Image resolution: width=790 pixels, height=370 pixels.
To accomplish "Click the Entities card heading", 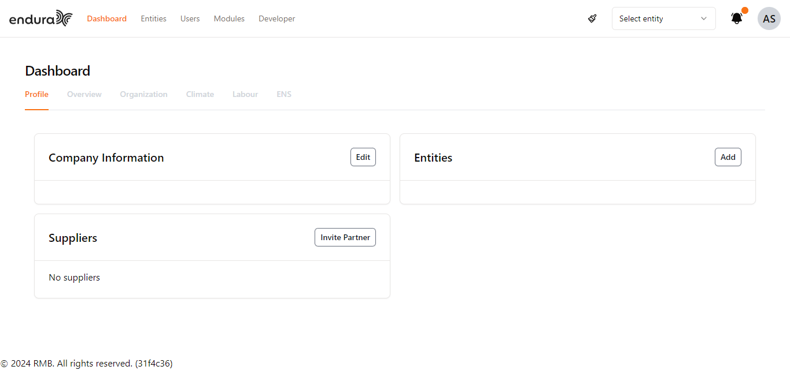I will [x=433, y=158].
